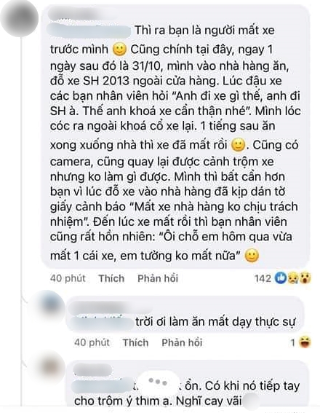Click the 40 phút timestamp under first reply

(92, 342)
